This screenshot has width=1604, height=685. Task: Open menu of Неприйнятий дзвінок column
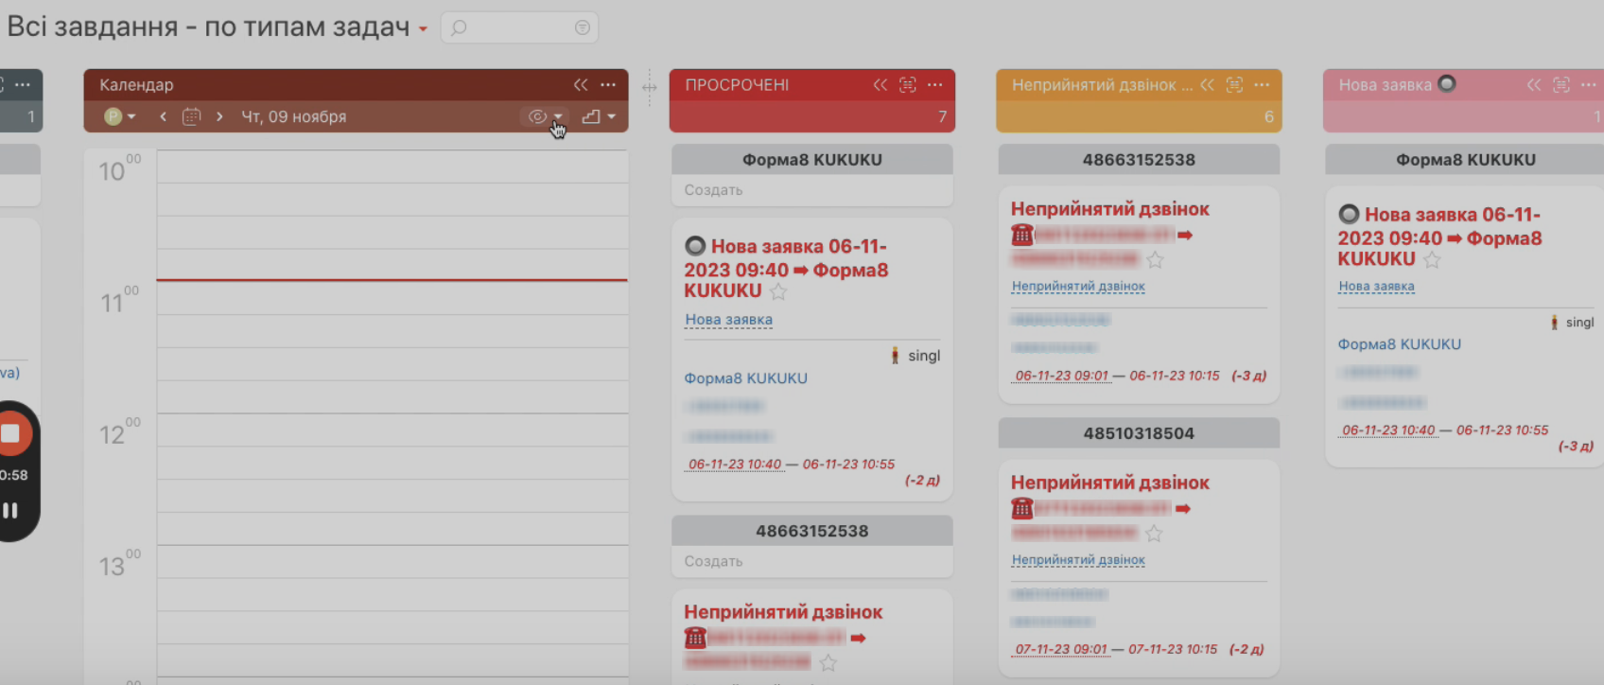(1262, 85)
